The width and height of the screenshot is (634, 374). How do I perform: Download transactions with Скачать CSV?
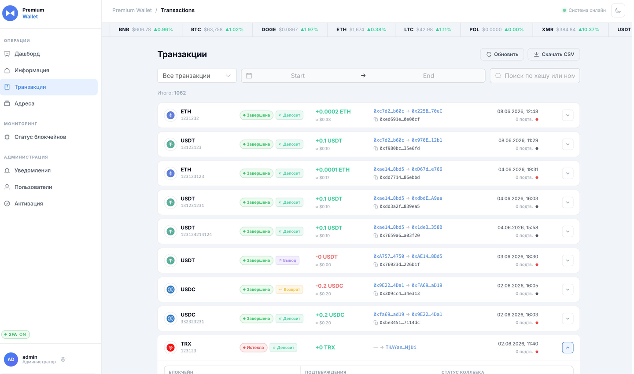(553, 55)
